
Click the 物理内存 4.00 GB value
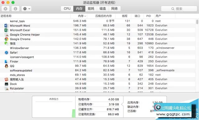[113, 100]
